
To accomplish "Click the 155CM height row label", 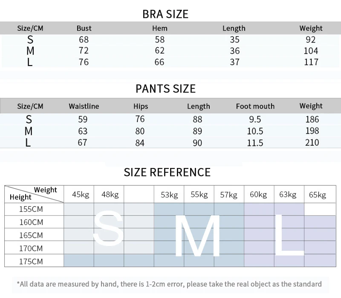I will tap(31, 209).
